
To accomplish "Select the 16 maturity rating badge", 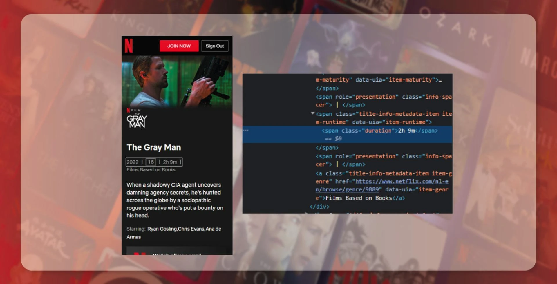I will [x=151, y=162].
